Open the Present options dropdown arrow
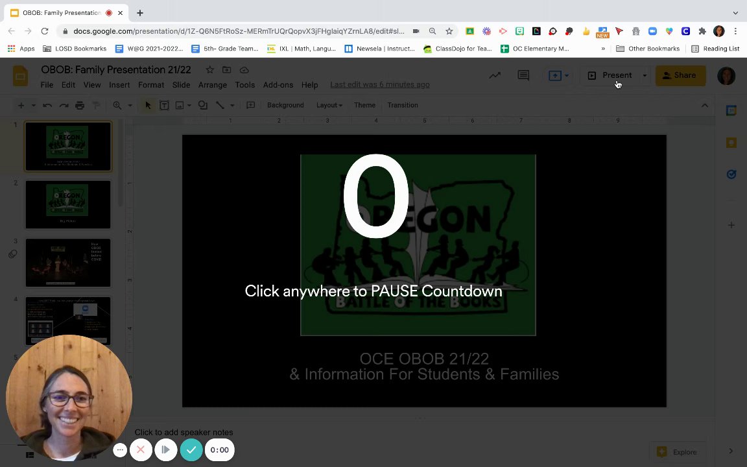 (x=645, y=76)
